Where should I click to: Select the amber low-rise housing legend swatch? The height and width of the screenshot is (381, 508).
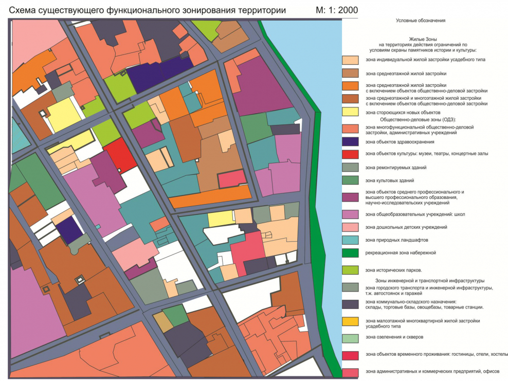click(350, 322)
